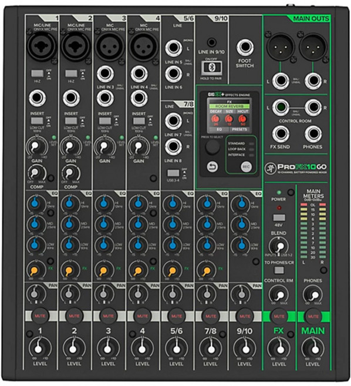Screen dimensions: 351x386
Task: Click the BLEND knob
Action: [x=279, y=247]
